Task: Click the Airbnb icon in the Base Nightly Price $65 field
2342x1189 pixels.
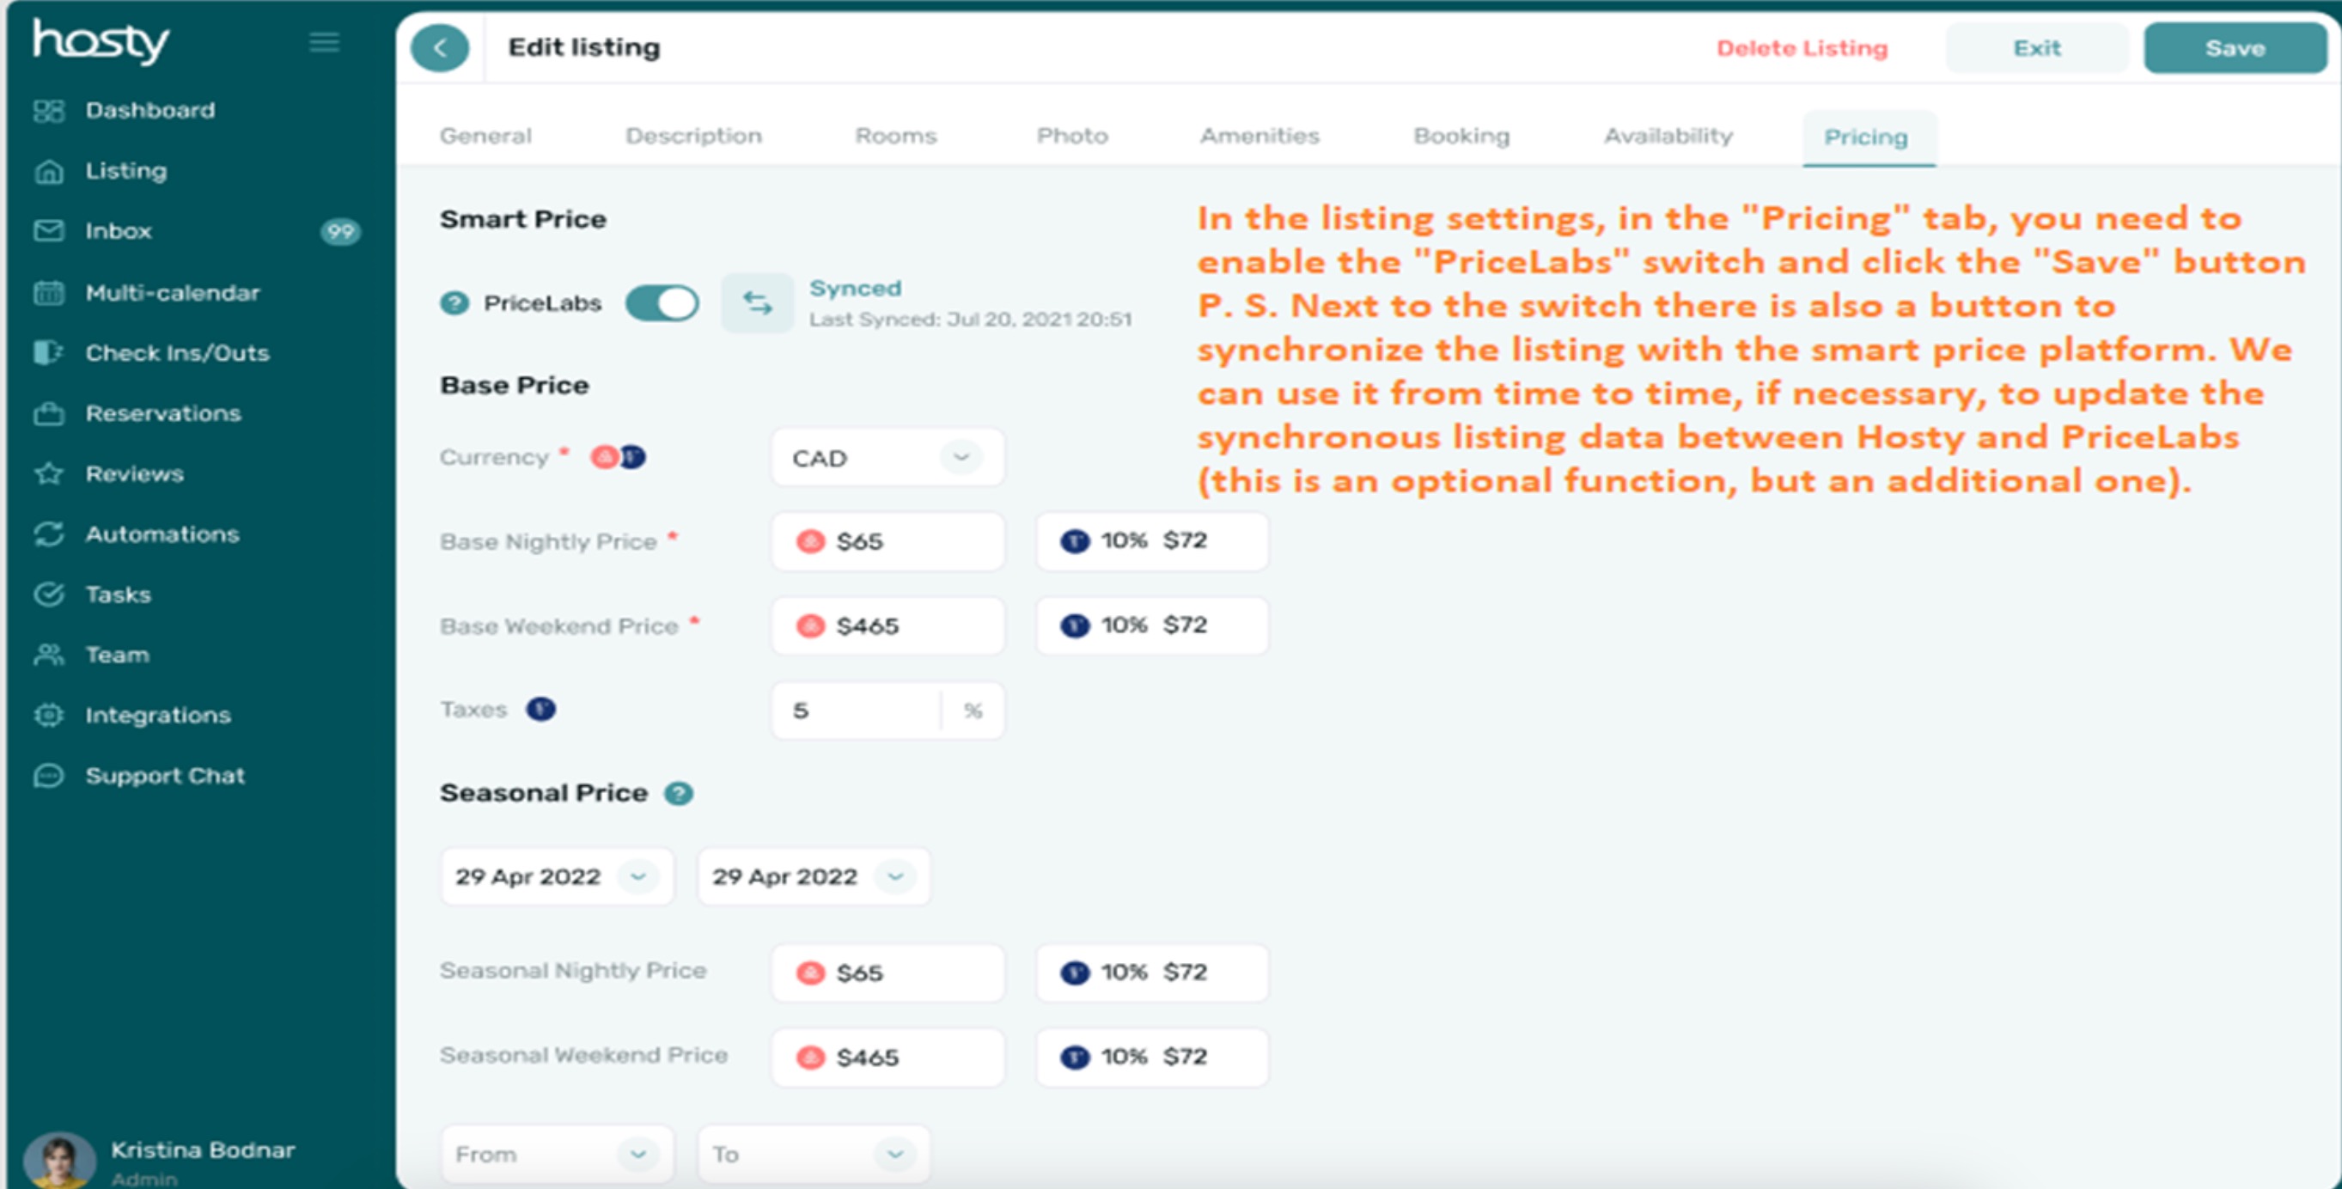Action: point(810,542)
